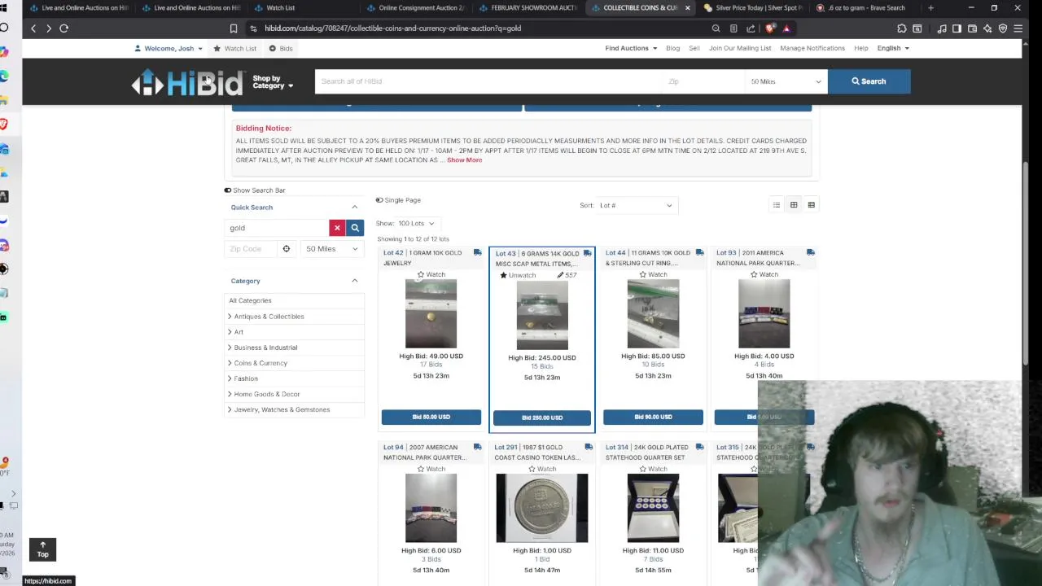Viewport: 1042px width, 586px height.
Task: Expand Antiques & Collectibles category
Action: (266, 317)
